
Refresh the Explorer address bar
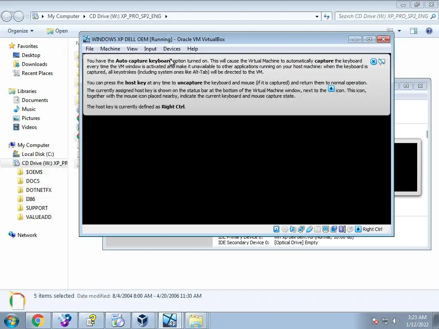click(326, 17)
